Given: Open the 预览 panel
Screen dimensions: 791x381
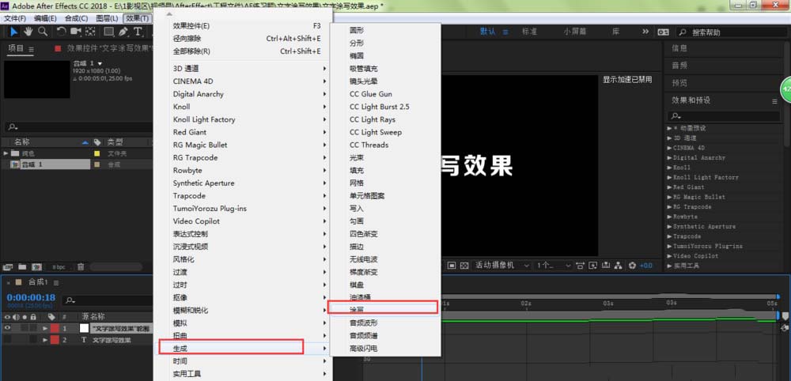Looking at the screenshot, I should pyautogui.click(x=679, y=83).
